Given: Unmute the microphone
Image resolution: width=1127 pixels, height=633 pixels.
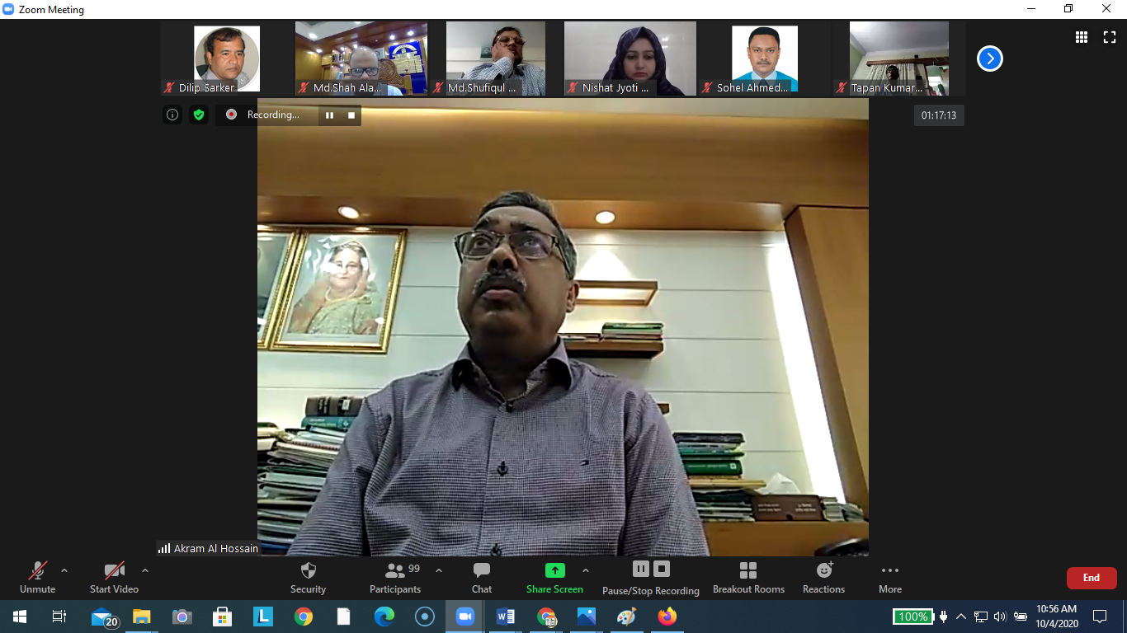Looking at the screenshot, I should pyautogui.click(x=37, y=578).
